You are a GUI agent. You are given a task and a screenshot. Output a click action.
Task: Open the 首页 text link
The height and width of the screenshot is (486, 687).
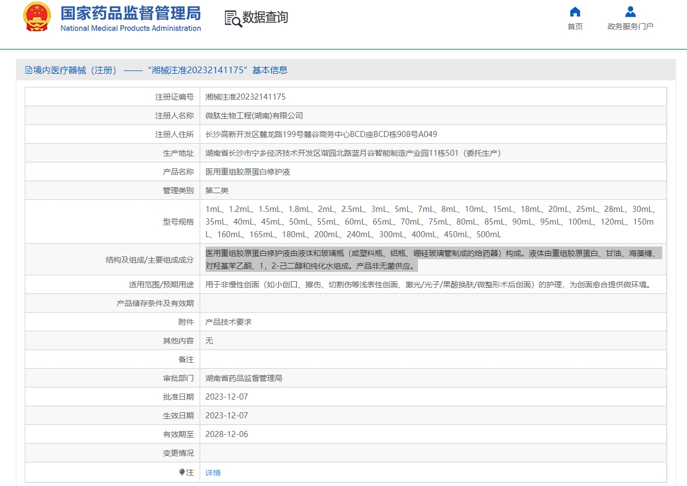pyautogui.click(x=575, y=26)
